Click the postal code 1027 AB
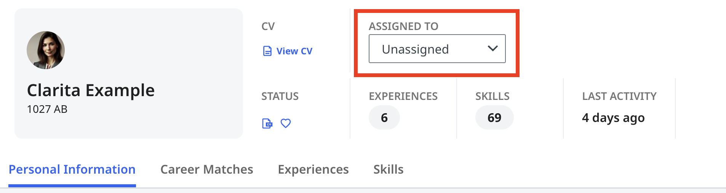The image size is (726, 193). [47, 109]
